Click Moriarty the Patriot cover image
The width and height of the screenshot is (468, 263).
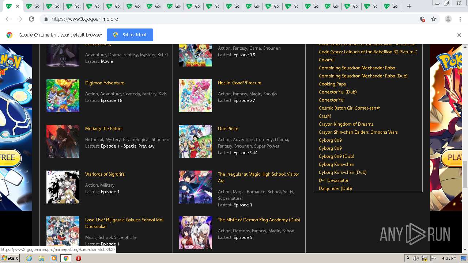tap(63, 141)
